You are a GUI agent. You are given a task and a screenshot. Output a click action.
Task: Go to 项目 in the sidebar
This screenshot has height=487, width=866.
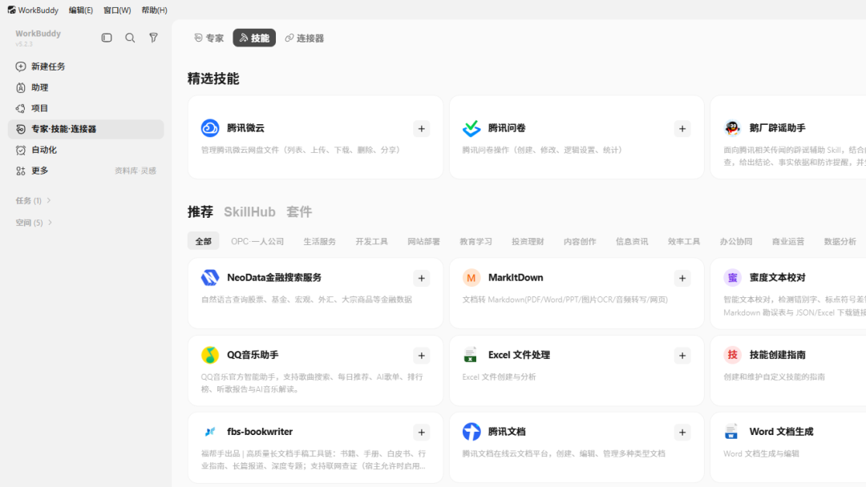tap(86, 108)
